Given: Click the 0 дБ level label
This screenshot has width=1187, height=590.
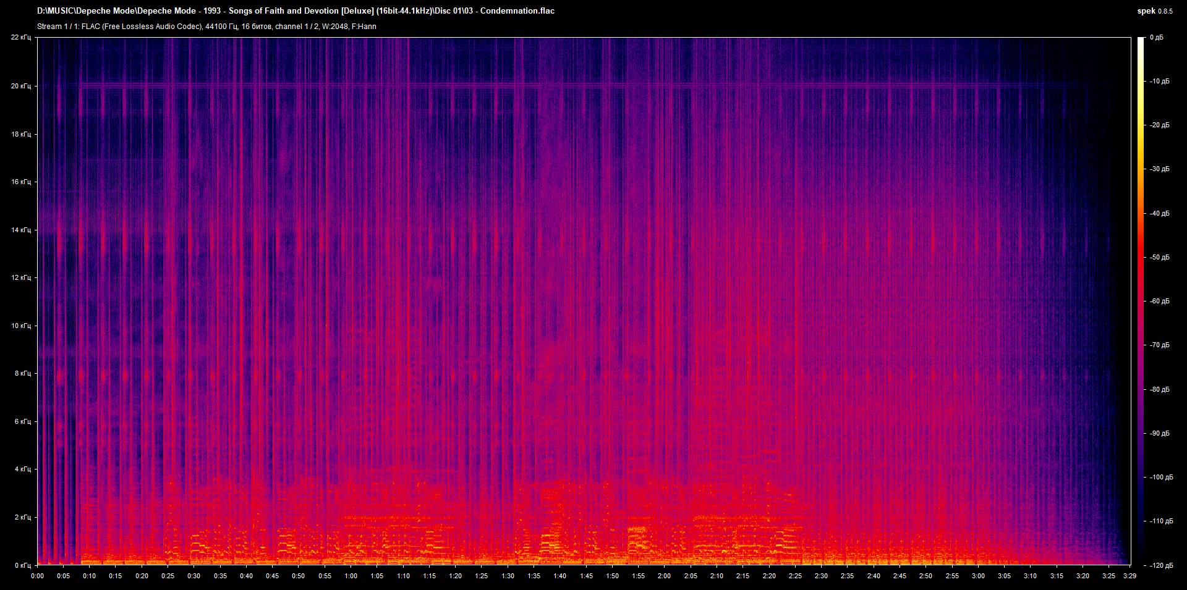Looking at the screenshot, I should tap(1156, 38).
